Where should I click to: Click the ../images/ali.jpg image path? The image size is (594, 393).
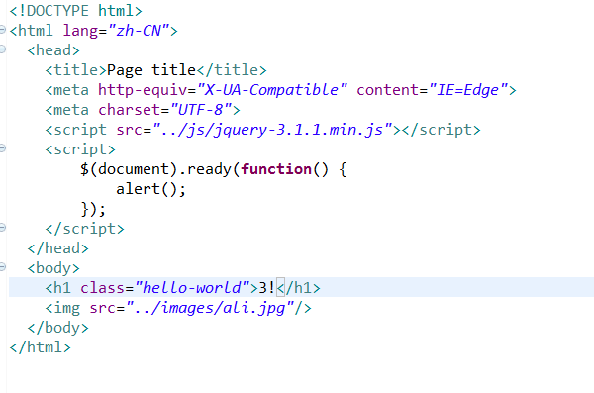click(210, 308)
